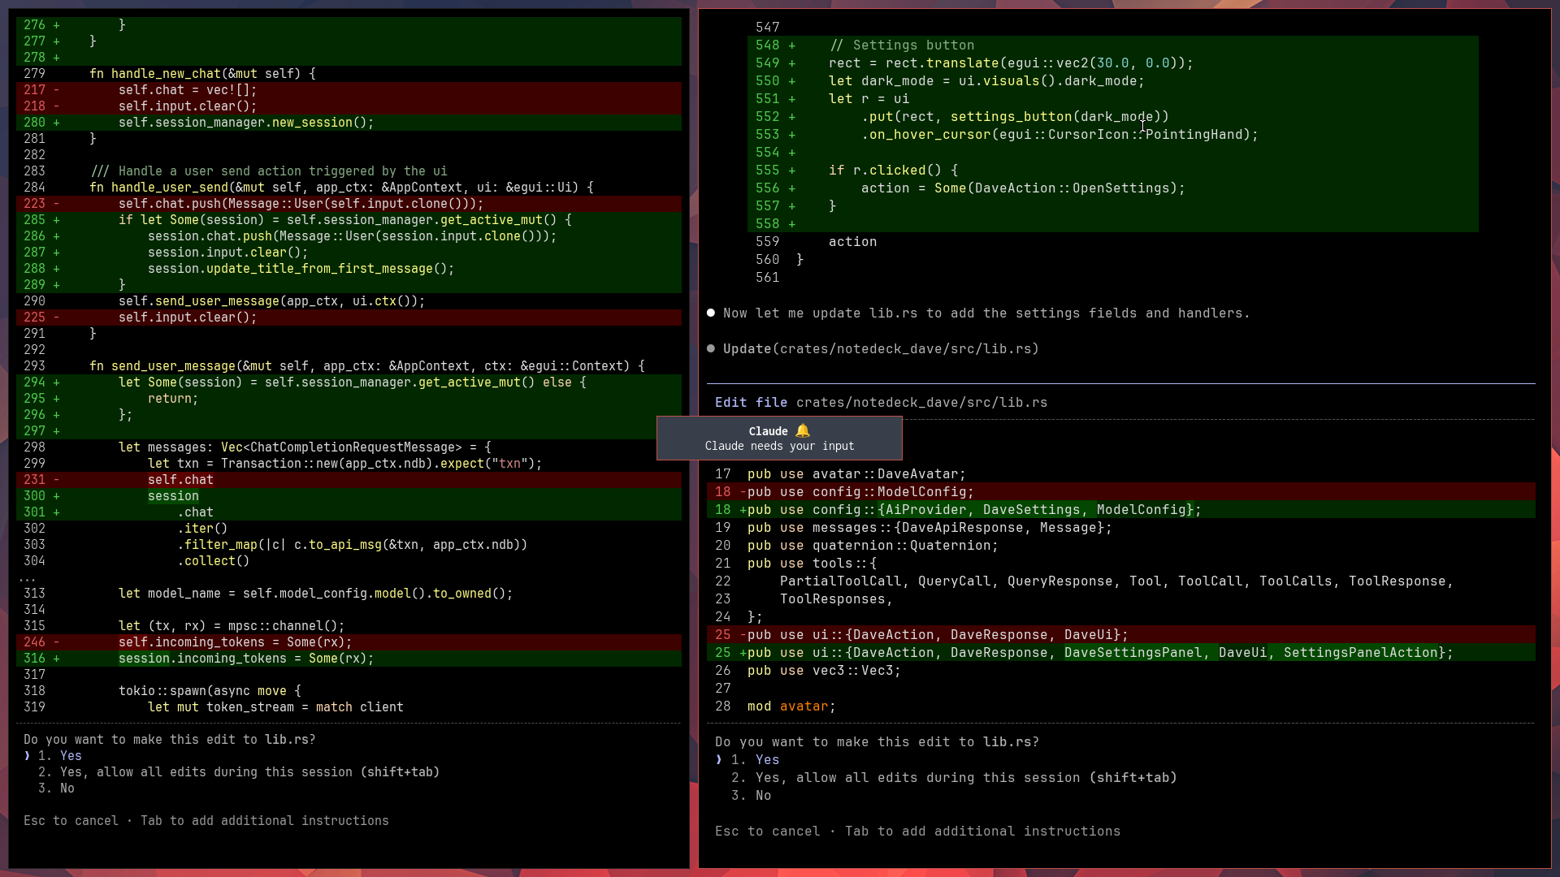Click the selection arrow in right pane prompt
The image size is (1560, 877).
pos(719,759)
